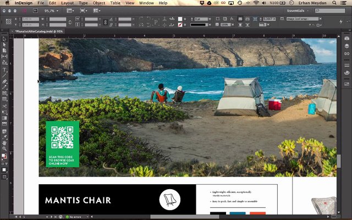Open the opacity 100% dropdown
The height and width of the screenshot is (220, 352).
233,24
